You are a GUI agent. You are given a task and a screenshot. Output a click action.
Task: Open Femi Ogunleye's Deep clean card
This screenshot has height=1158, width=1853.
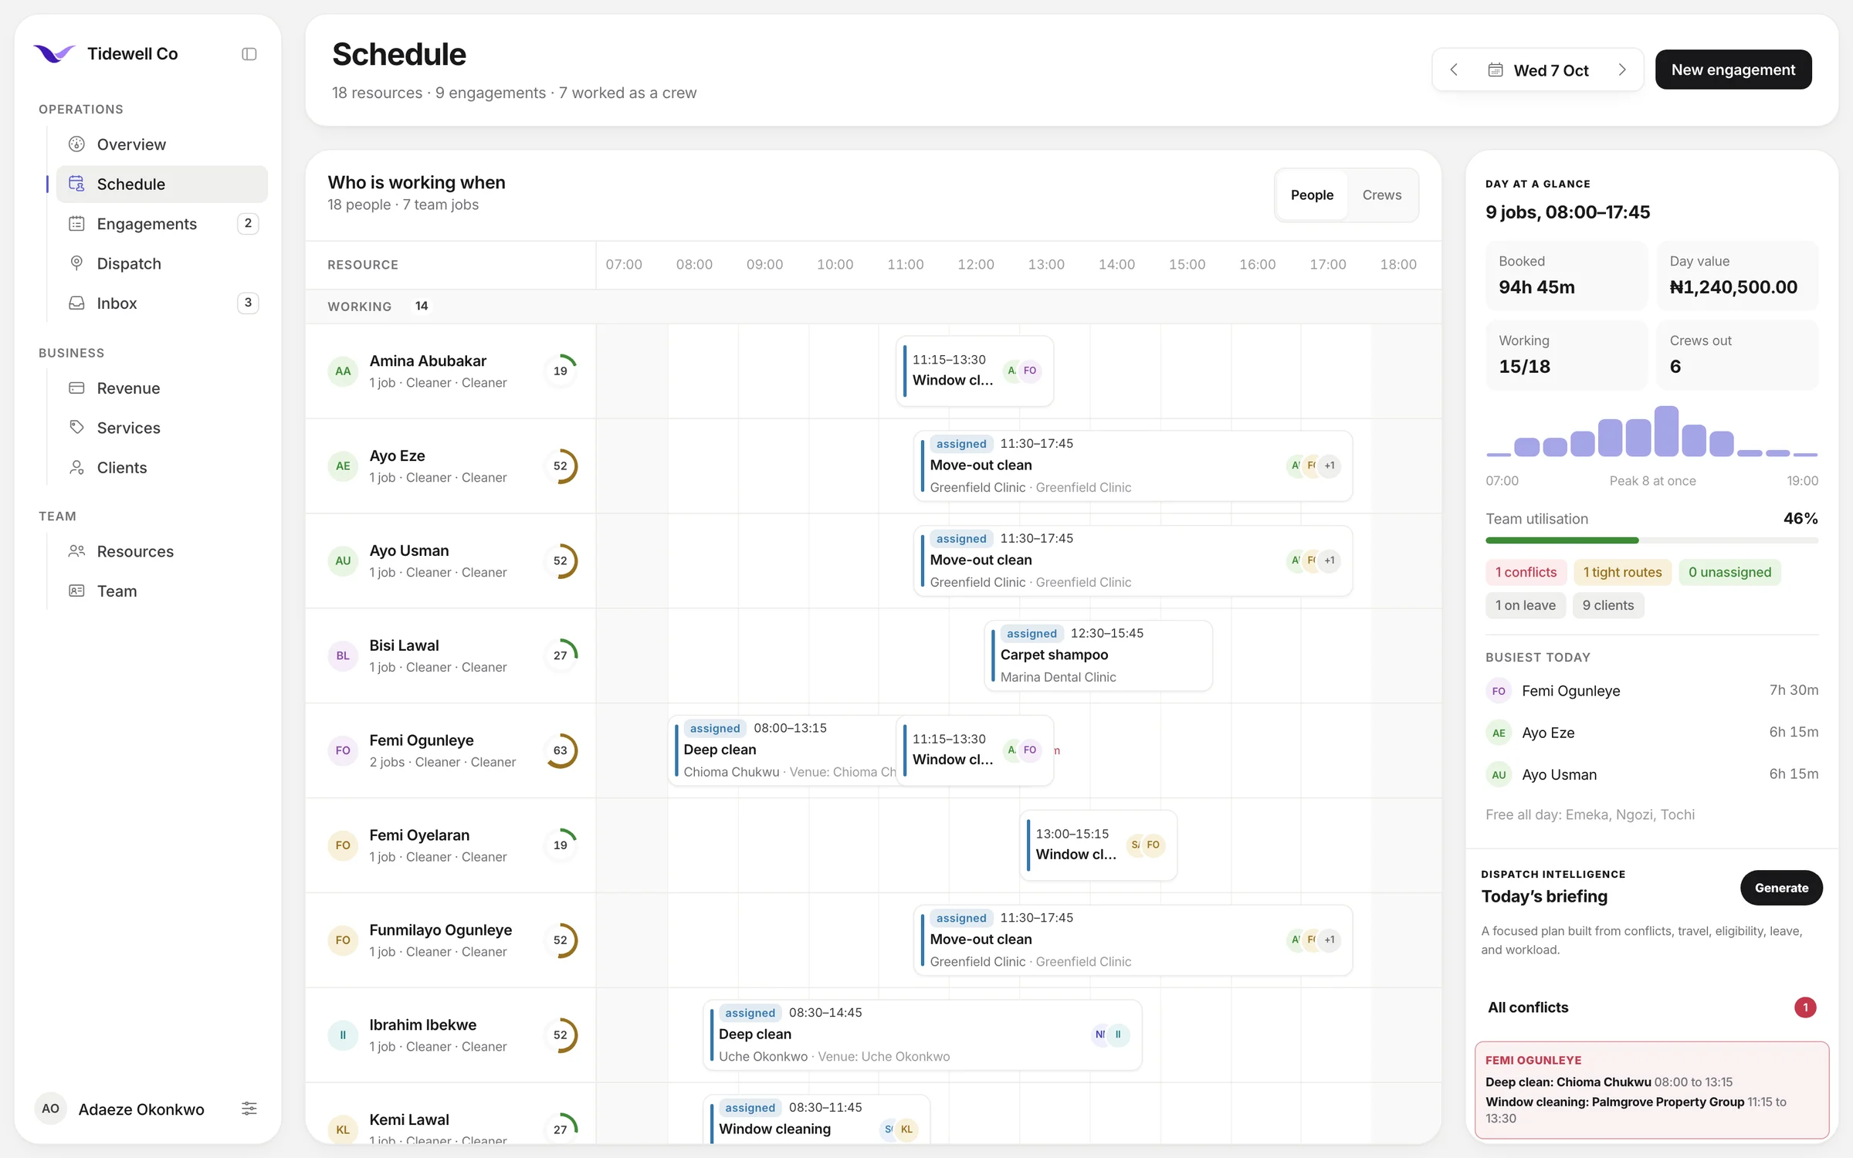(781, 750)
